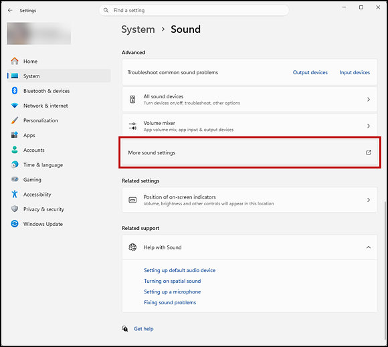Click the Home house icon
The image size is (388, 347).
pos(15,61)
